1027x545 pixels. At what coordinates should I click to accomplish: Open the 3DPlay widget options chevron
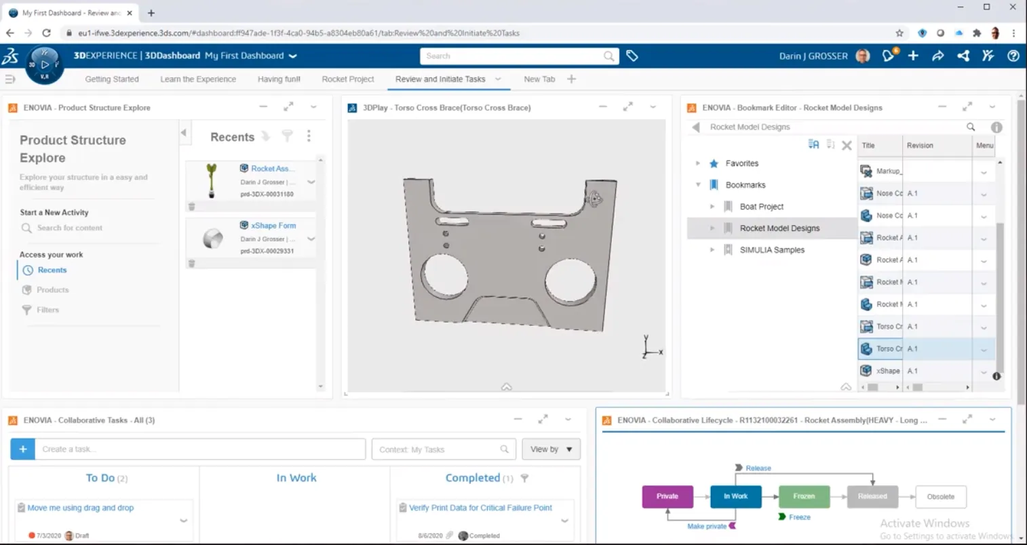(653, 106)
